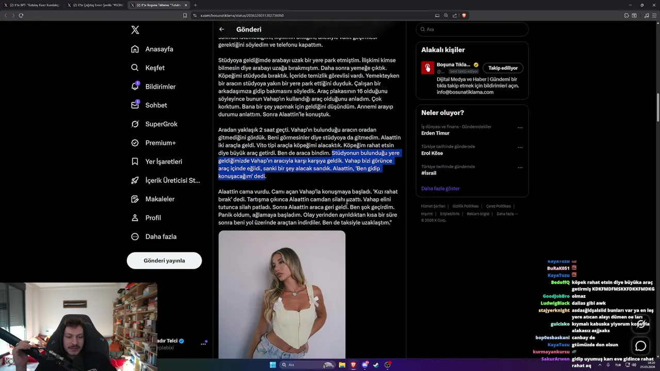Viewport: 660px width, 371px height.
Task: Open Reklam bilgisi footer link
Action: 478,214
